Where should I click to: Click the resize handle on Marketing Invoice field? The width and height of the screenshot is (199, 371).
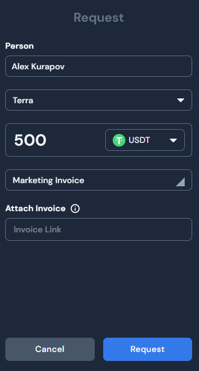point(180,182)
